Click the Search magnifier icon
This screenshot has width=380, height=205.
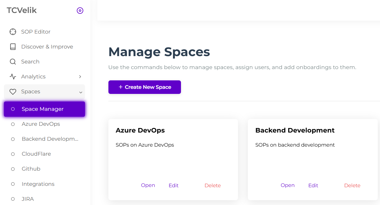pos(13,62)
